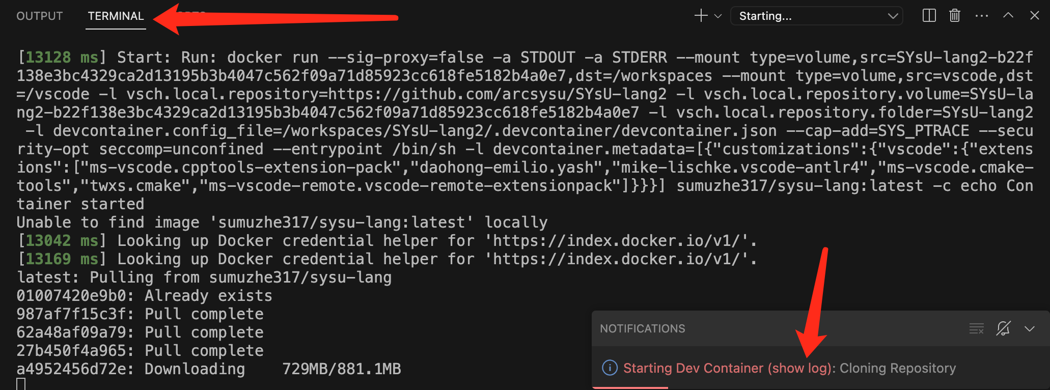Screen dimensions: 1050x390
Task: Open more actions ellipsis menu
Action: click(x=981, y=16)
